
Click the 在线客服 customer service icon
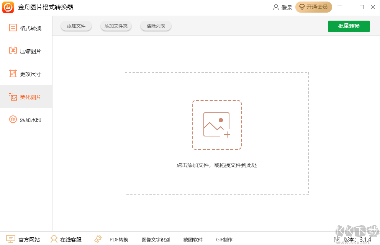(x=55, y=239)
